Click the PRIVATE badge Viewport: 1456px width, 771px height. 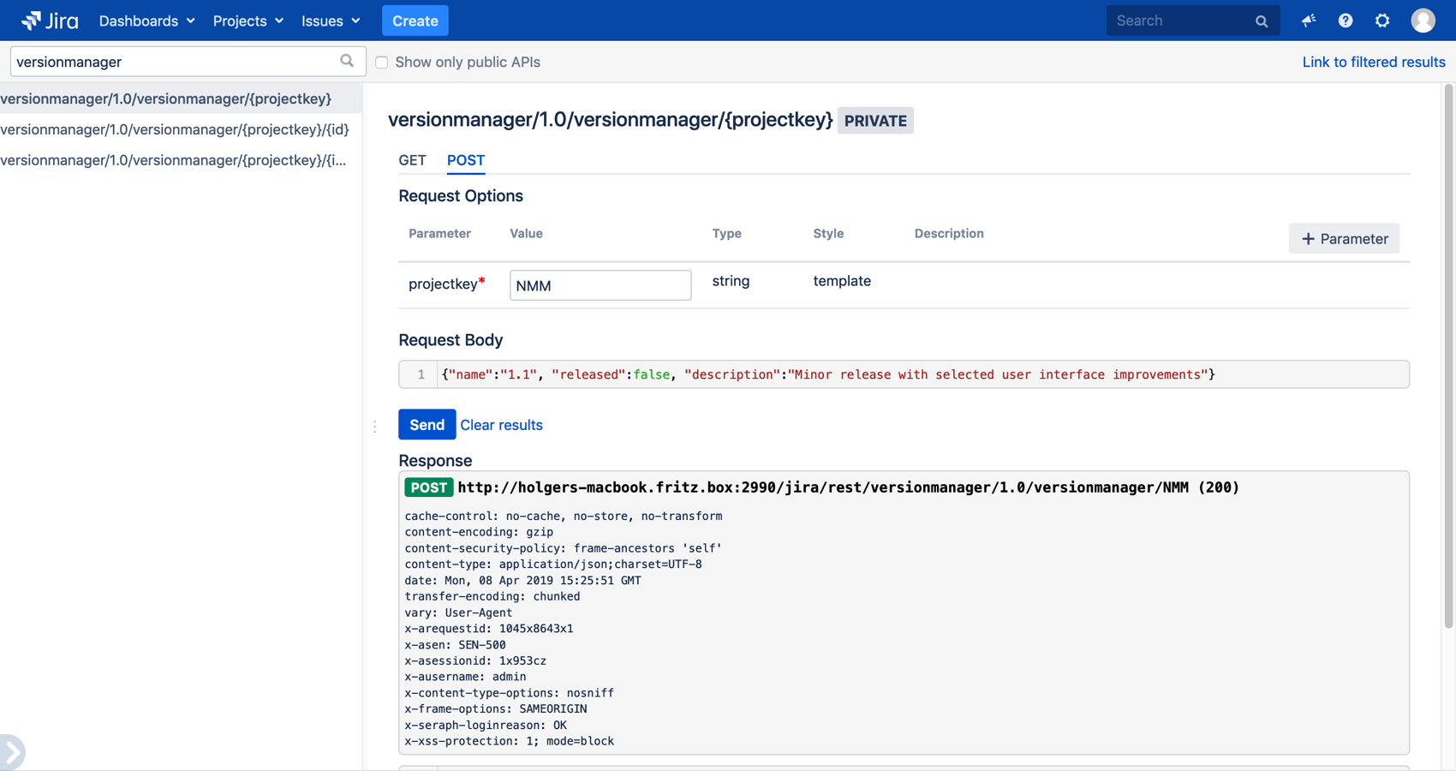tap(875, 121)
